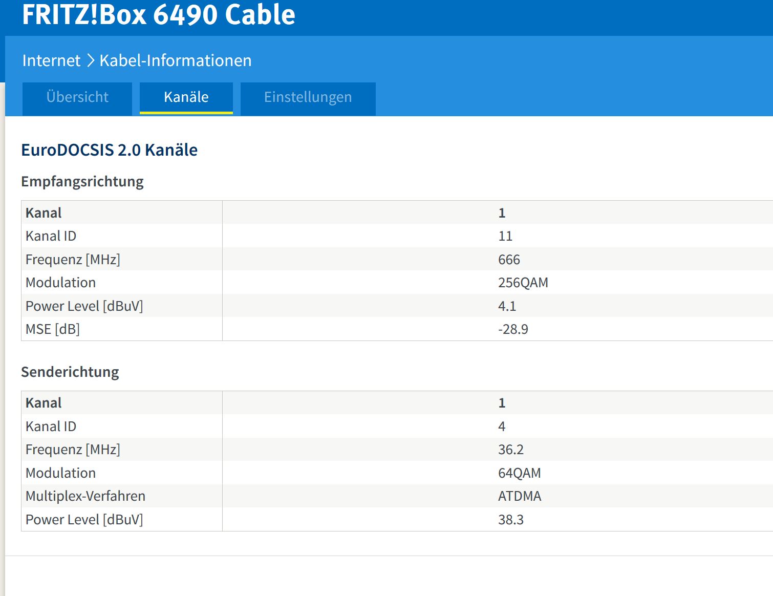Switch to the Einstellungen tab

click(308, 97)
